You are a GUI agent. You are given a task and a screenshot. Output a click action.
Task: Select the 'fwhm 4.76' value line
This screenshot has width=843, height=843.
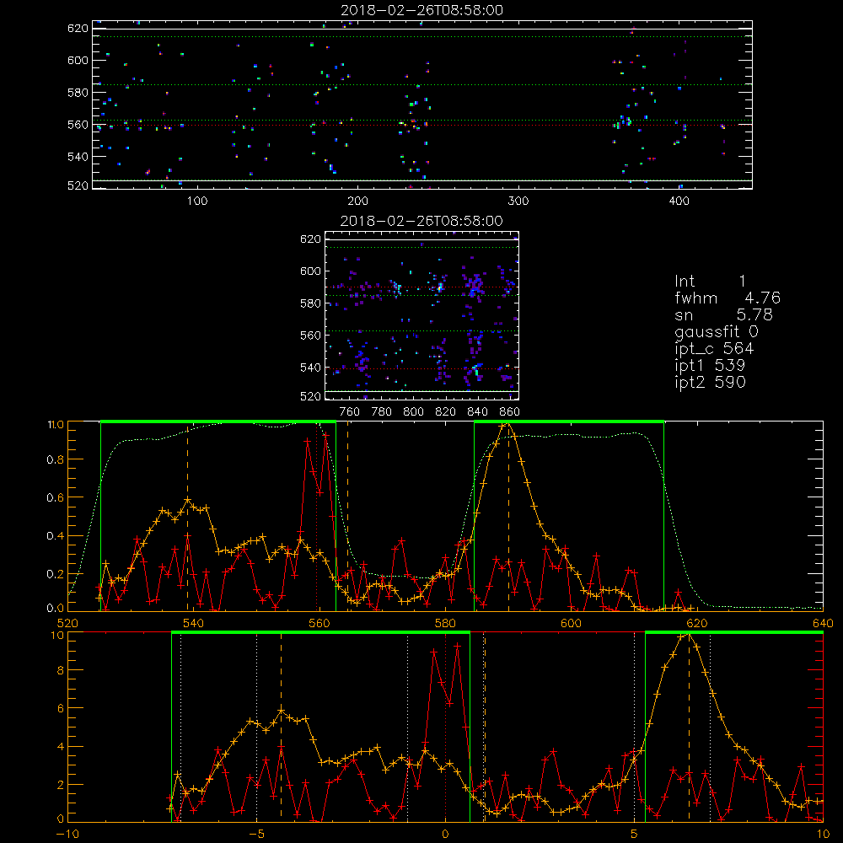(728, 298)
